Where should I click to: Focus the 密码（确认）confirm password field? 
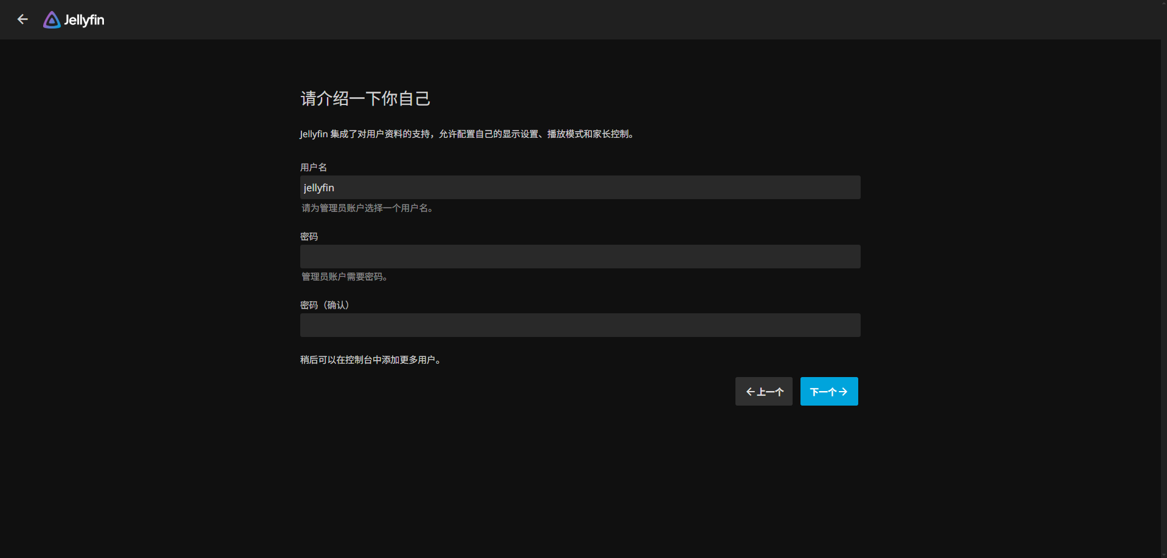(x=580, y=325)
